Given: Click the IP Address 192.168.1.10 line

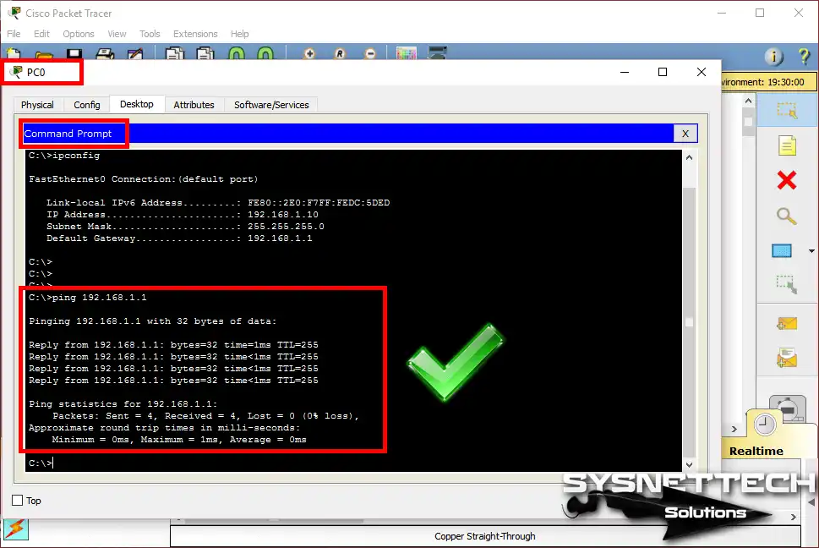Looking at the screenshot, I should pos(183,214).
